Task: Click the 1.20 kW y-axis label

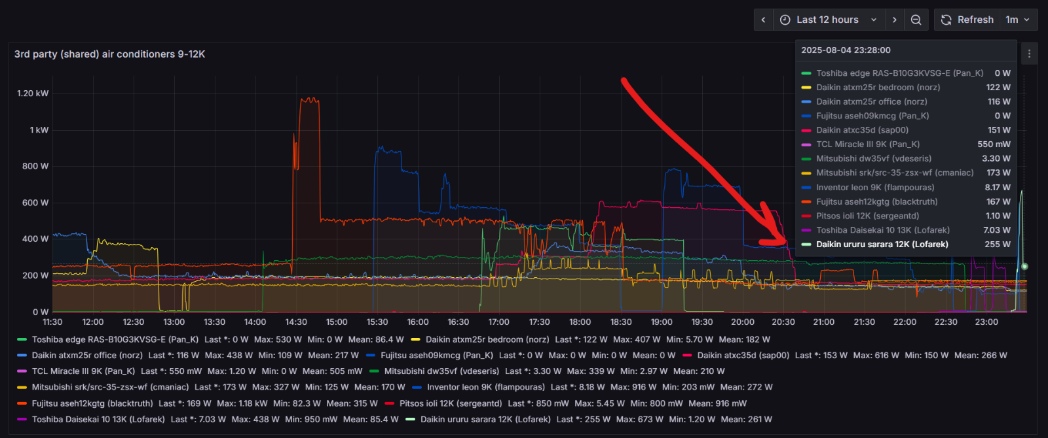Action: 33,93
